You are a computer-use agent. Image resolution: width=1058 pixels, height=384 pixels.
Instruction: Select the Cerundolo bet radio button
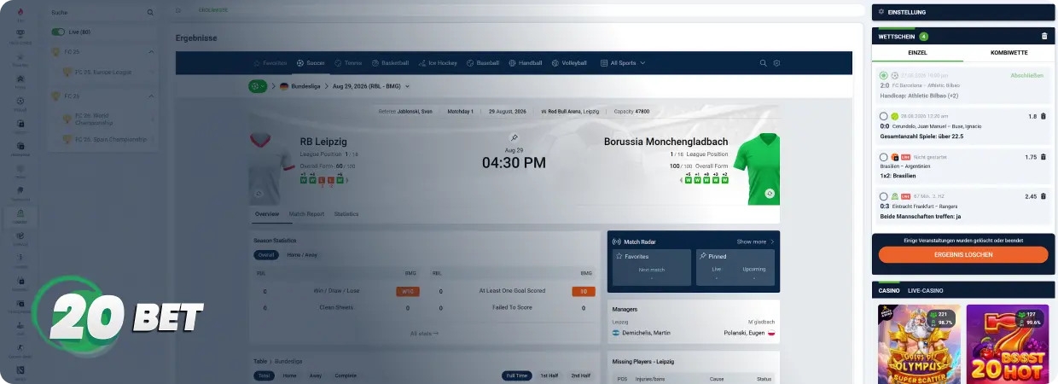884,116
